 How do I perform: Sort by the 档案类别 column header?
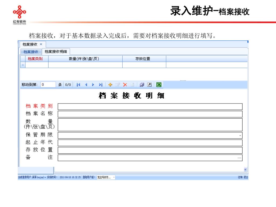tap(37, 59)
